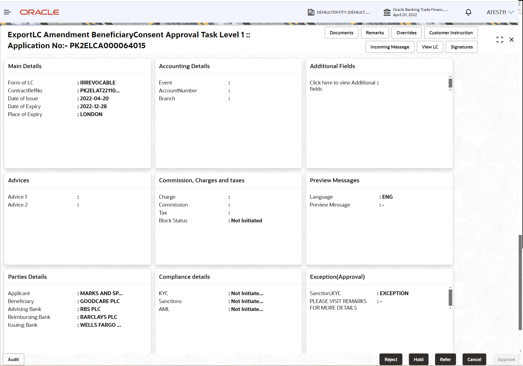Expand the ATEST11 user menu
The width and height of the screenshot is (523, 366).
coord(500,12)
